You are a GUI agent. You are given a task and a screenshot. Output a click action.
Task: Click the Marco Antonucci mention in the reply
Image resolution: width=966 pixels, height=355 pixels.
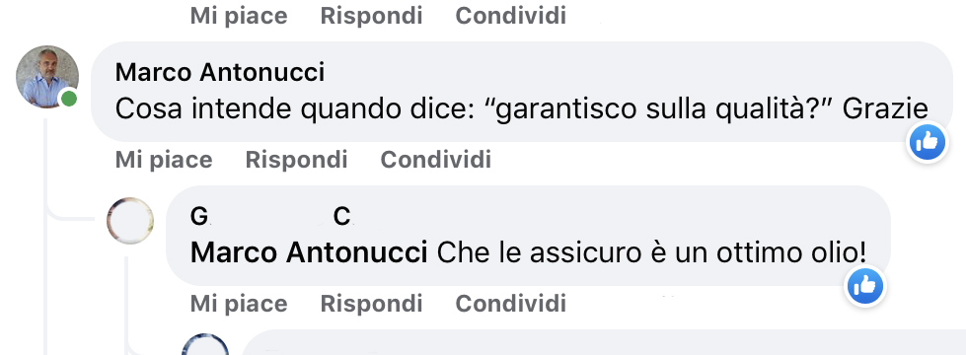tap(309, 252)
